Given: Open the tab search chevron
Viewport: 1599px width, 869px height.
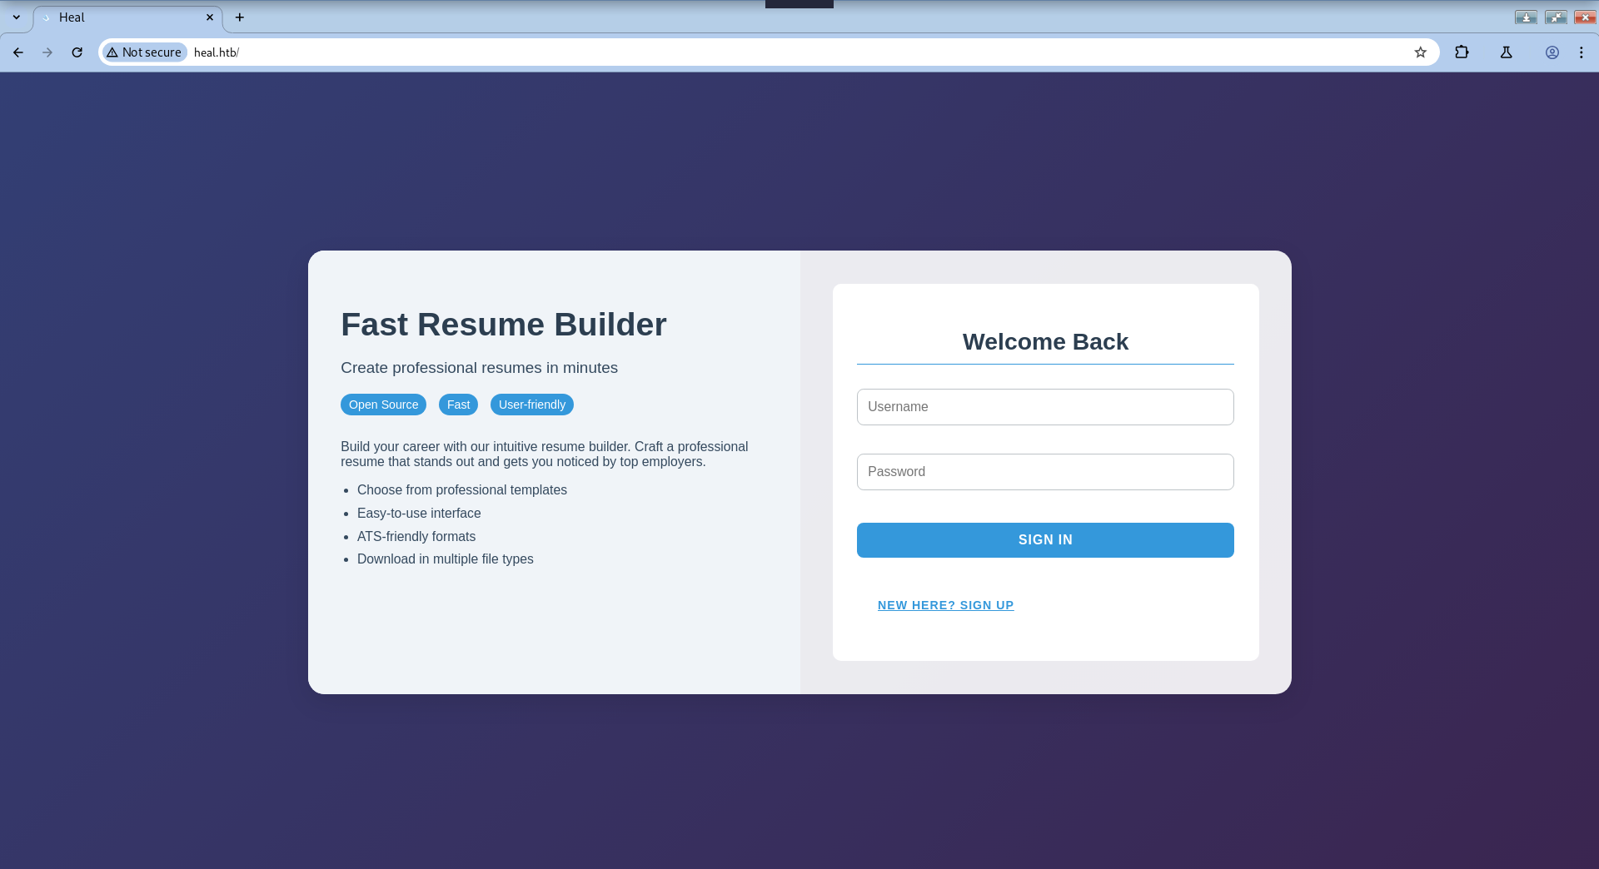Looking at the screenshot, I should (17, 17).
